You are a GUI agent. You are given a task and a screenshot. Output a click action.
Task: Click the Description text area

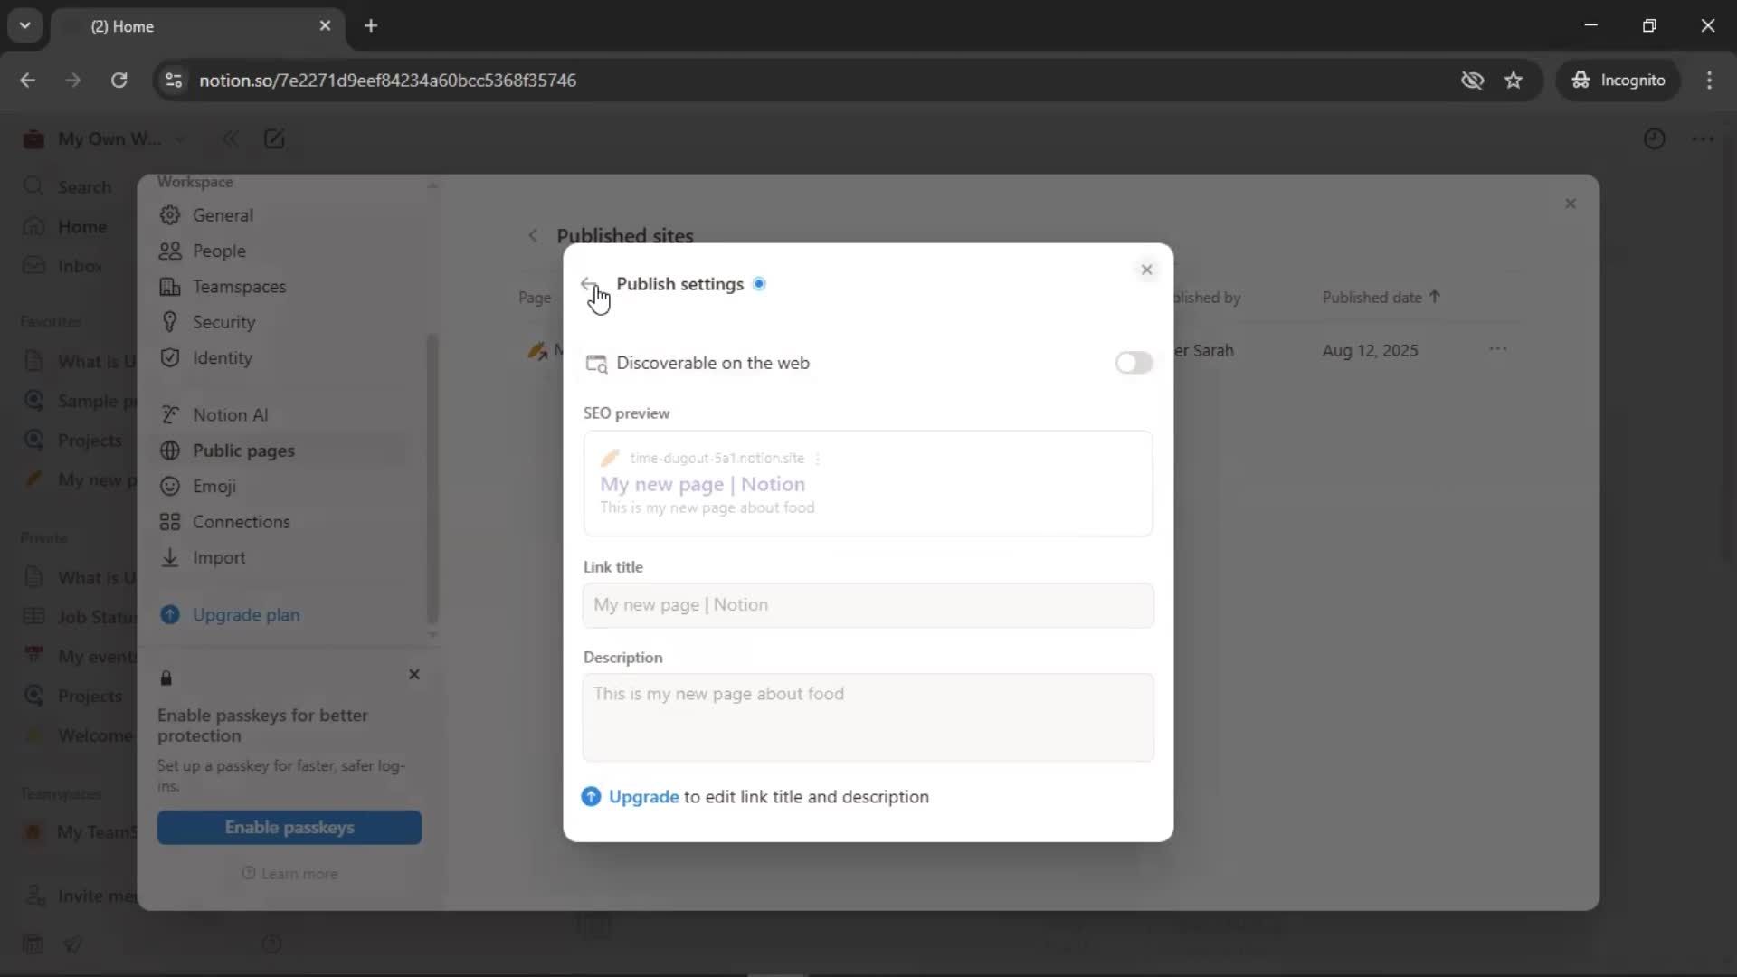point(868,717)
